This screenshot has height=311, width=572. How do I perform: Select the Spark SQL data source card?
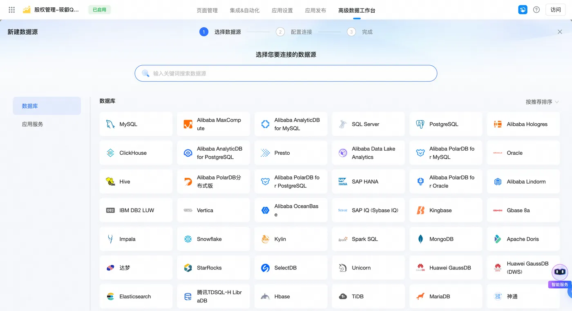click(368, 239)
